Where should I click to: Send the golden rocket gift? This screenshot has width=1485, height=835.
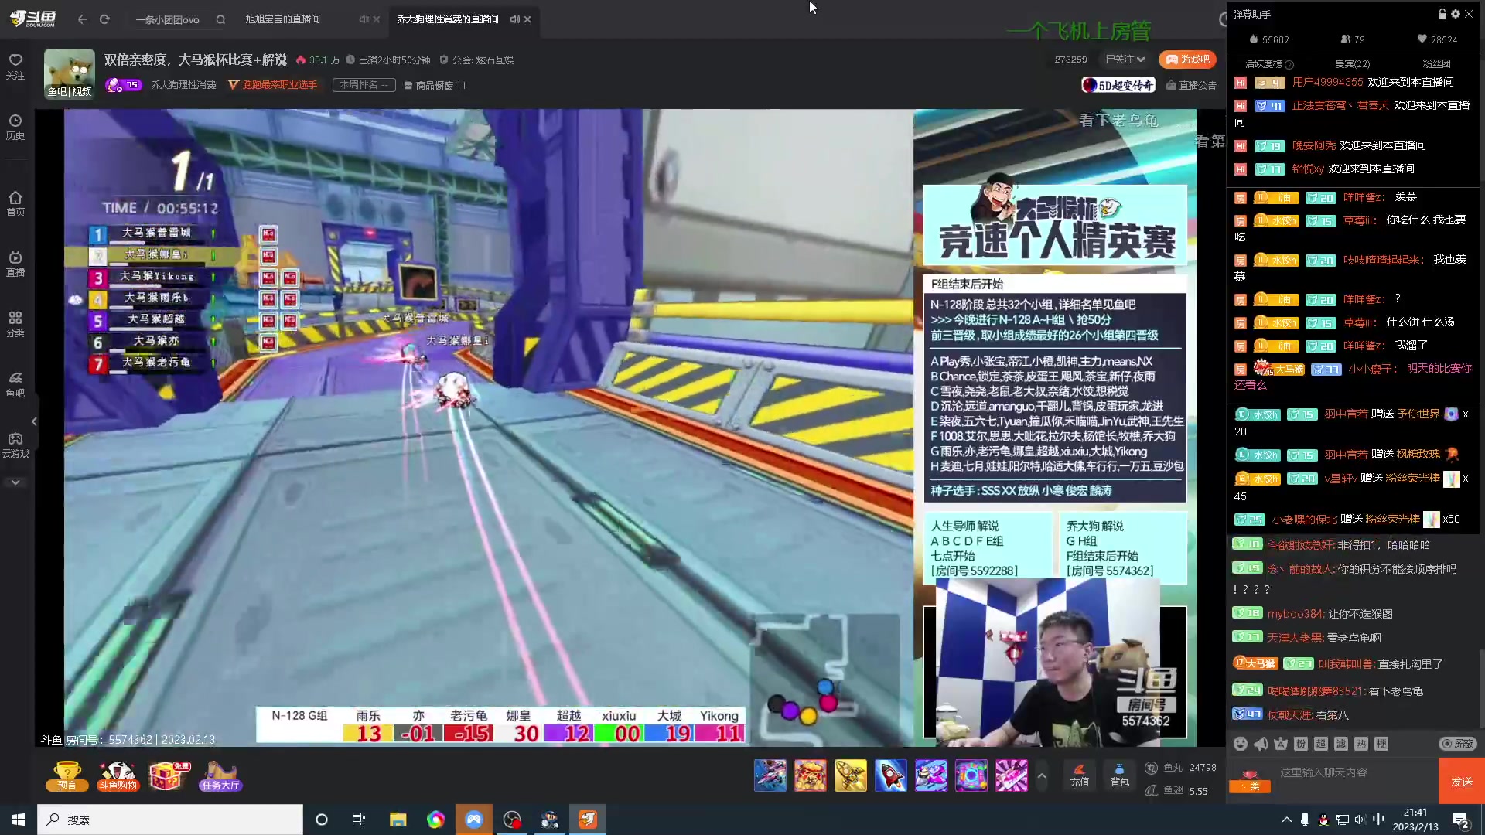coord(851,775)
